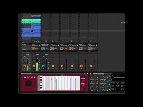Screen dimensions: 143x107
Task: Launch the topmost blue clip in track 2
Action: pos(32,16)
